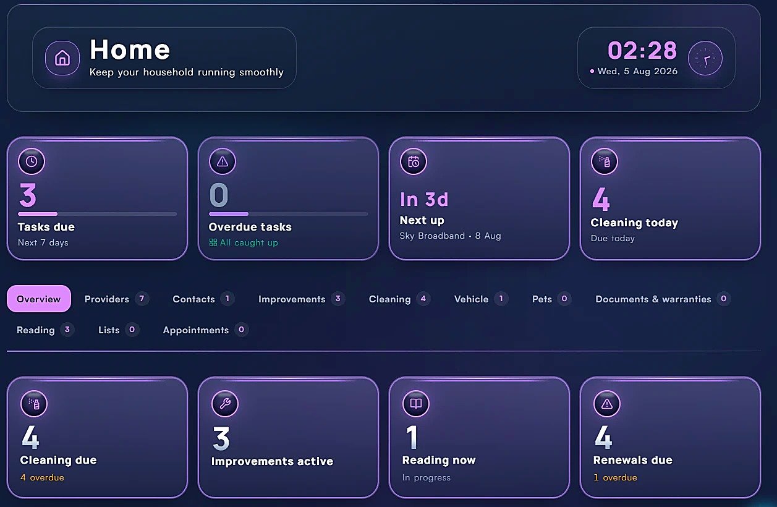Image resolution: width=777 pixels, height=507 pixels.
Task: Click the spray bottle icon on Cleaning today card
Action: 605,161
